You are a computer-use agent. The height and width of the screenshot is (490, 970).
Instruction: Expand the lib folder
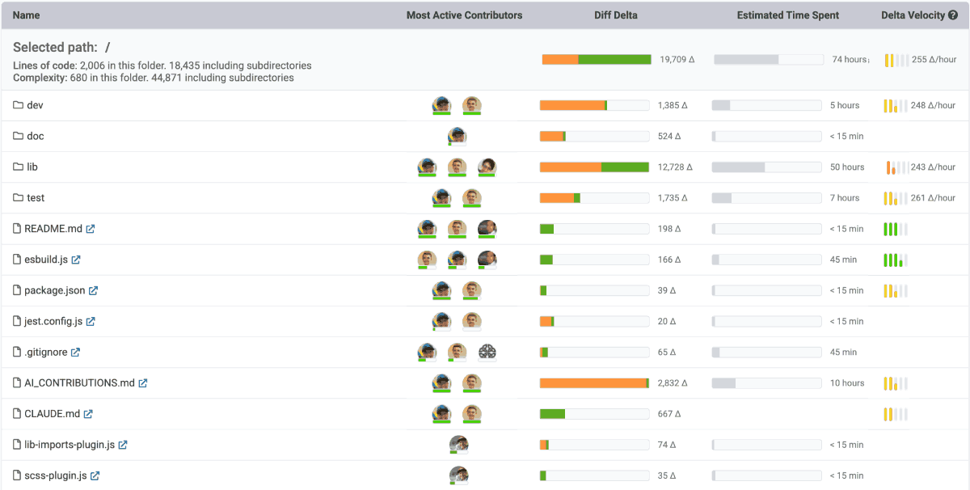32,167
